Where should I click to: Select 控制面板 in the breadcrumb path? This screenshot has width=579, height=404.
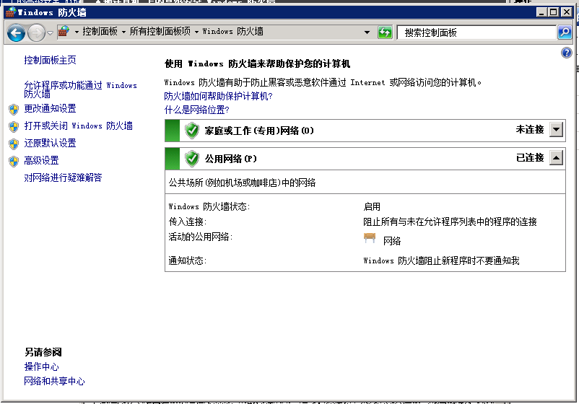[x=100, y=32]
